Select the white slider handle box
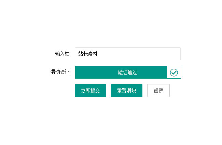Image resolution: width=222 pixels, height=145 pixels. point(174,72)
